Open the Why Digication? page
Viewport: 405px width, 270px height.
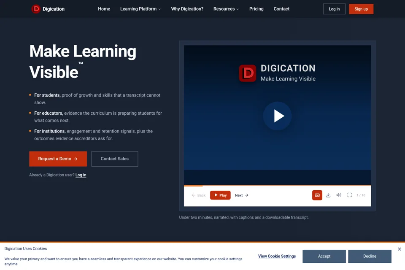coord(187,9)
